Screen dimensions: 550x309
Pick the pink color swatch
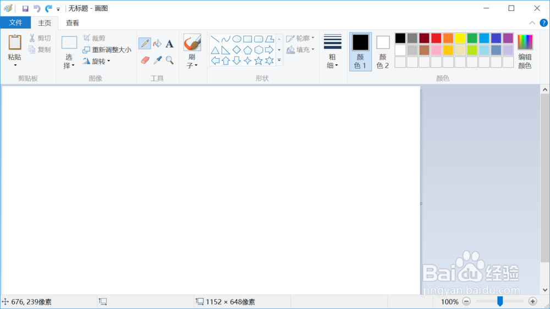436,50
